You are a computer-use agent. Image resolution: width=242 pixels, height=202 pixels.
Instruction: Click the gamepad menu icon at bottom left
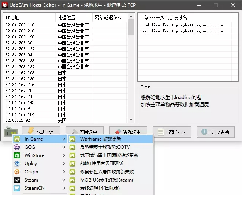10,132
